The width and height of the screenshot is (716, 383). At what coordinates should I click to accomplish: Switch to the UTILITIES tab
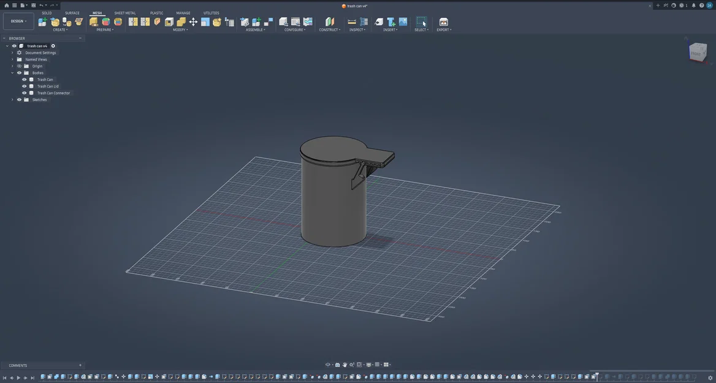tap(211, 13)
